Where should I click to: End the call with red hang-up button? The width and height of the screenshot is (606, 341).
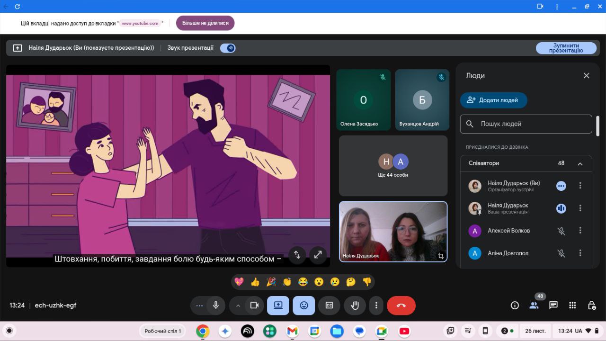click(401, 305)
